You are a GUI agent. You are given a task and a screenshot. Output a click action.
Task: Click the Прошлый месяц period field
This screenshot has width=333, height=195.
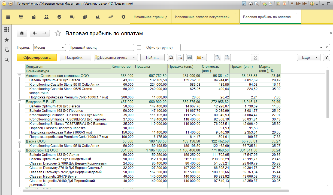[x=98, y=47]
